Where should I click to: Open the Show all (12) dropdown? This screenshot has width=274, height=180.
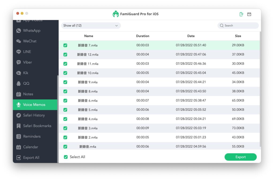tap(91, 25)
